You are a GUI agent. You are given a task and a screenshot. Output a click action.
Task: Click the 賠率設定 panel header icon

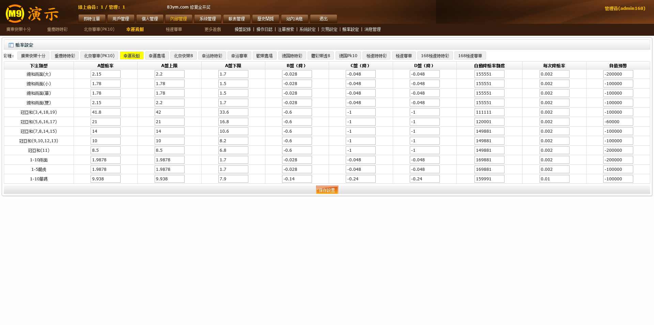click(11, 45)
